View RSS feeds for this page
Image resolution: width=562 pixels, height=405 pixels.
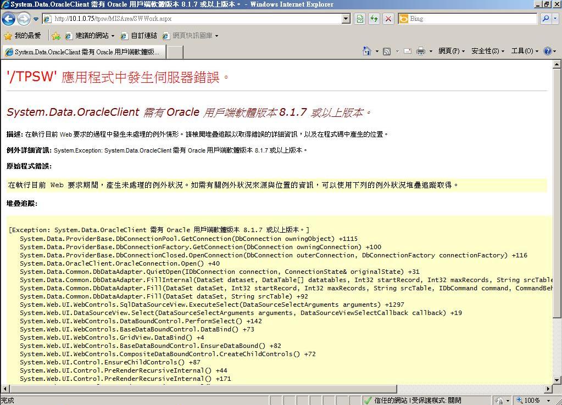click(x=387, y=50)
